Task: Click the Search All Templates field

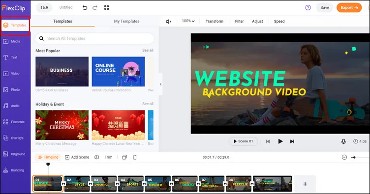Action: pyautogui.click(x=95, y=38)
